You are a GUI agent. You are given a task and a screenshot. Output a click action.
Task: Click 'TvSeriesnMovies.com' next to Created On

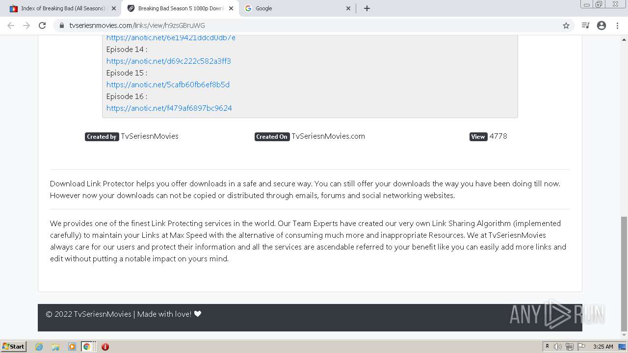[328, 136]
